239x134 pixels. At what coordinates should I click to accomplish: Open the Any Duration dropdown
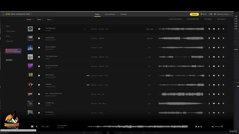pos(222,19)
